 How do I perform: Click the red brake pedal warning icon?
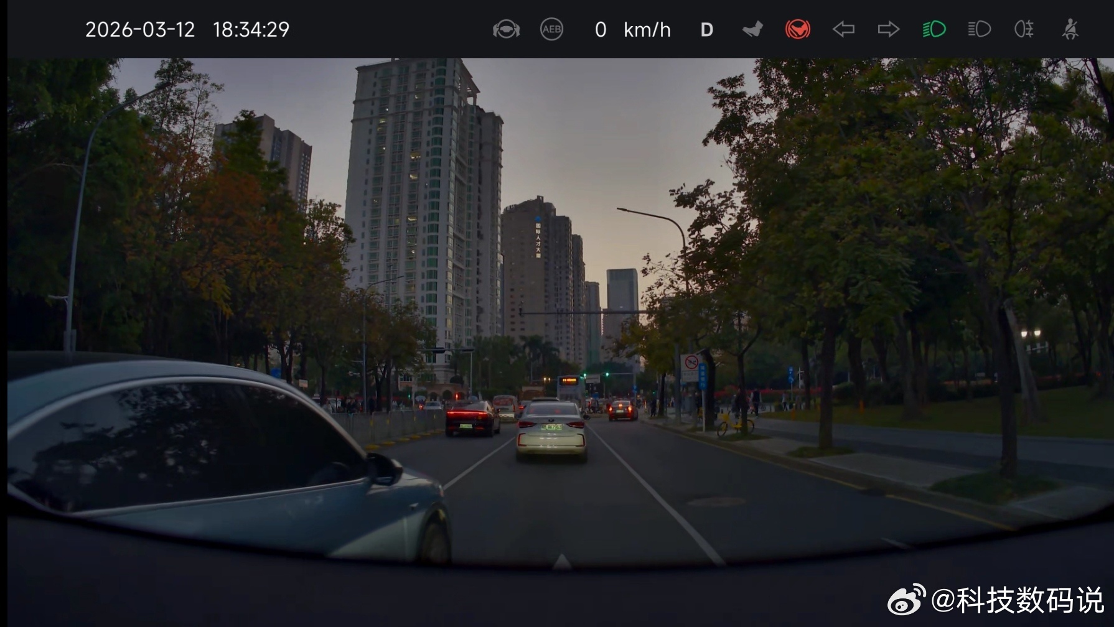pyautogui.click(x=798, y=29)
